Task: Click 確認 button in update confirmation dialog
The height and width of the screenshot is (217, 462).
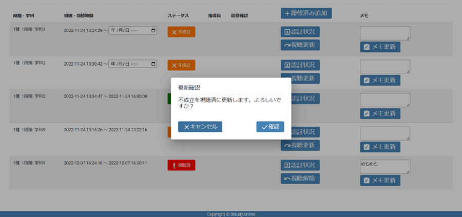Action: click(x=270, y=127)
